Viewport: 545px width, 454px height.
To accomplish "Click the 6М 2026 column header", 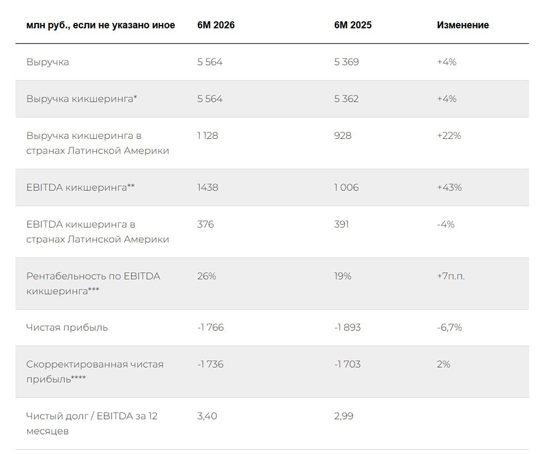I will 216,25.
